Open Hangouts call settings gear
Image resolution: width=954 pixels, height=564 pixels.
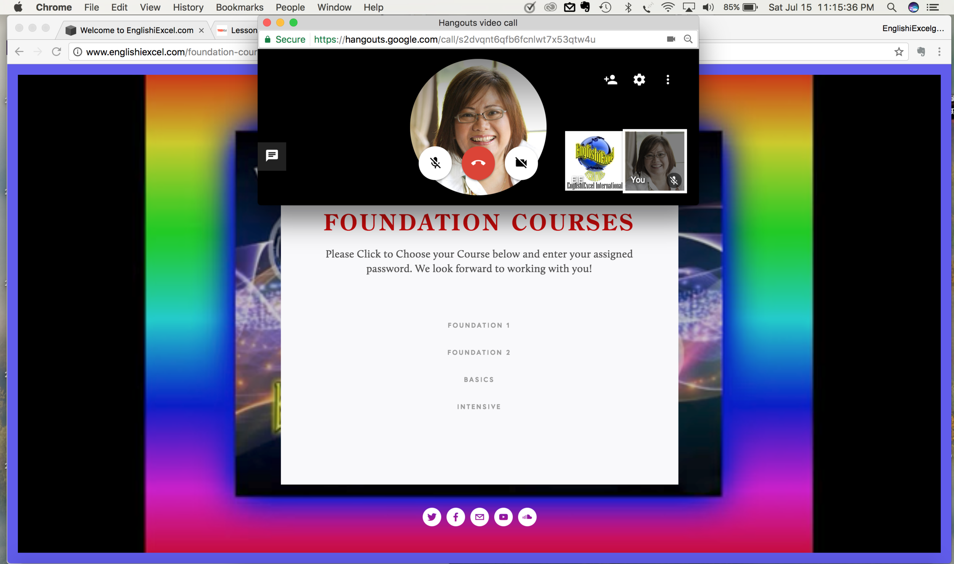[639, 79]
